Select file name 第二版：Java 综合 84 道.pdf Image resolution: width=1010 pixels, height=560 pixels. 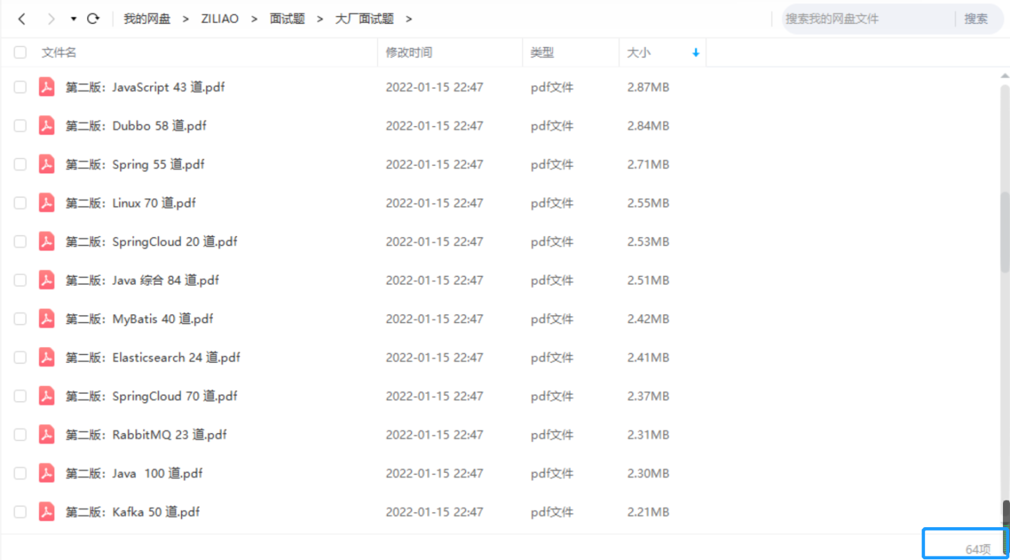click(x=142, y=280)
